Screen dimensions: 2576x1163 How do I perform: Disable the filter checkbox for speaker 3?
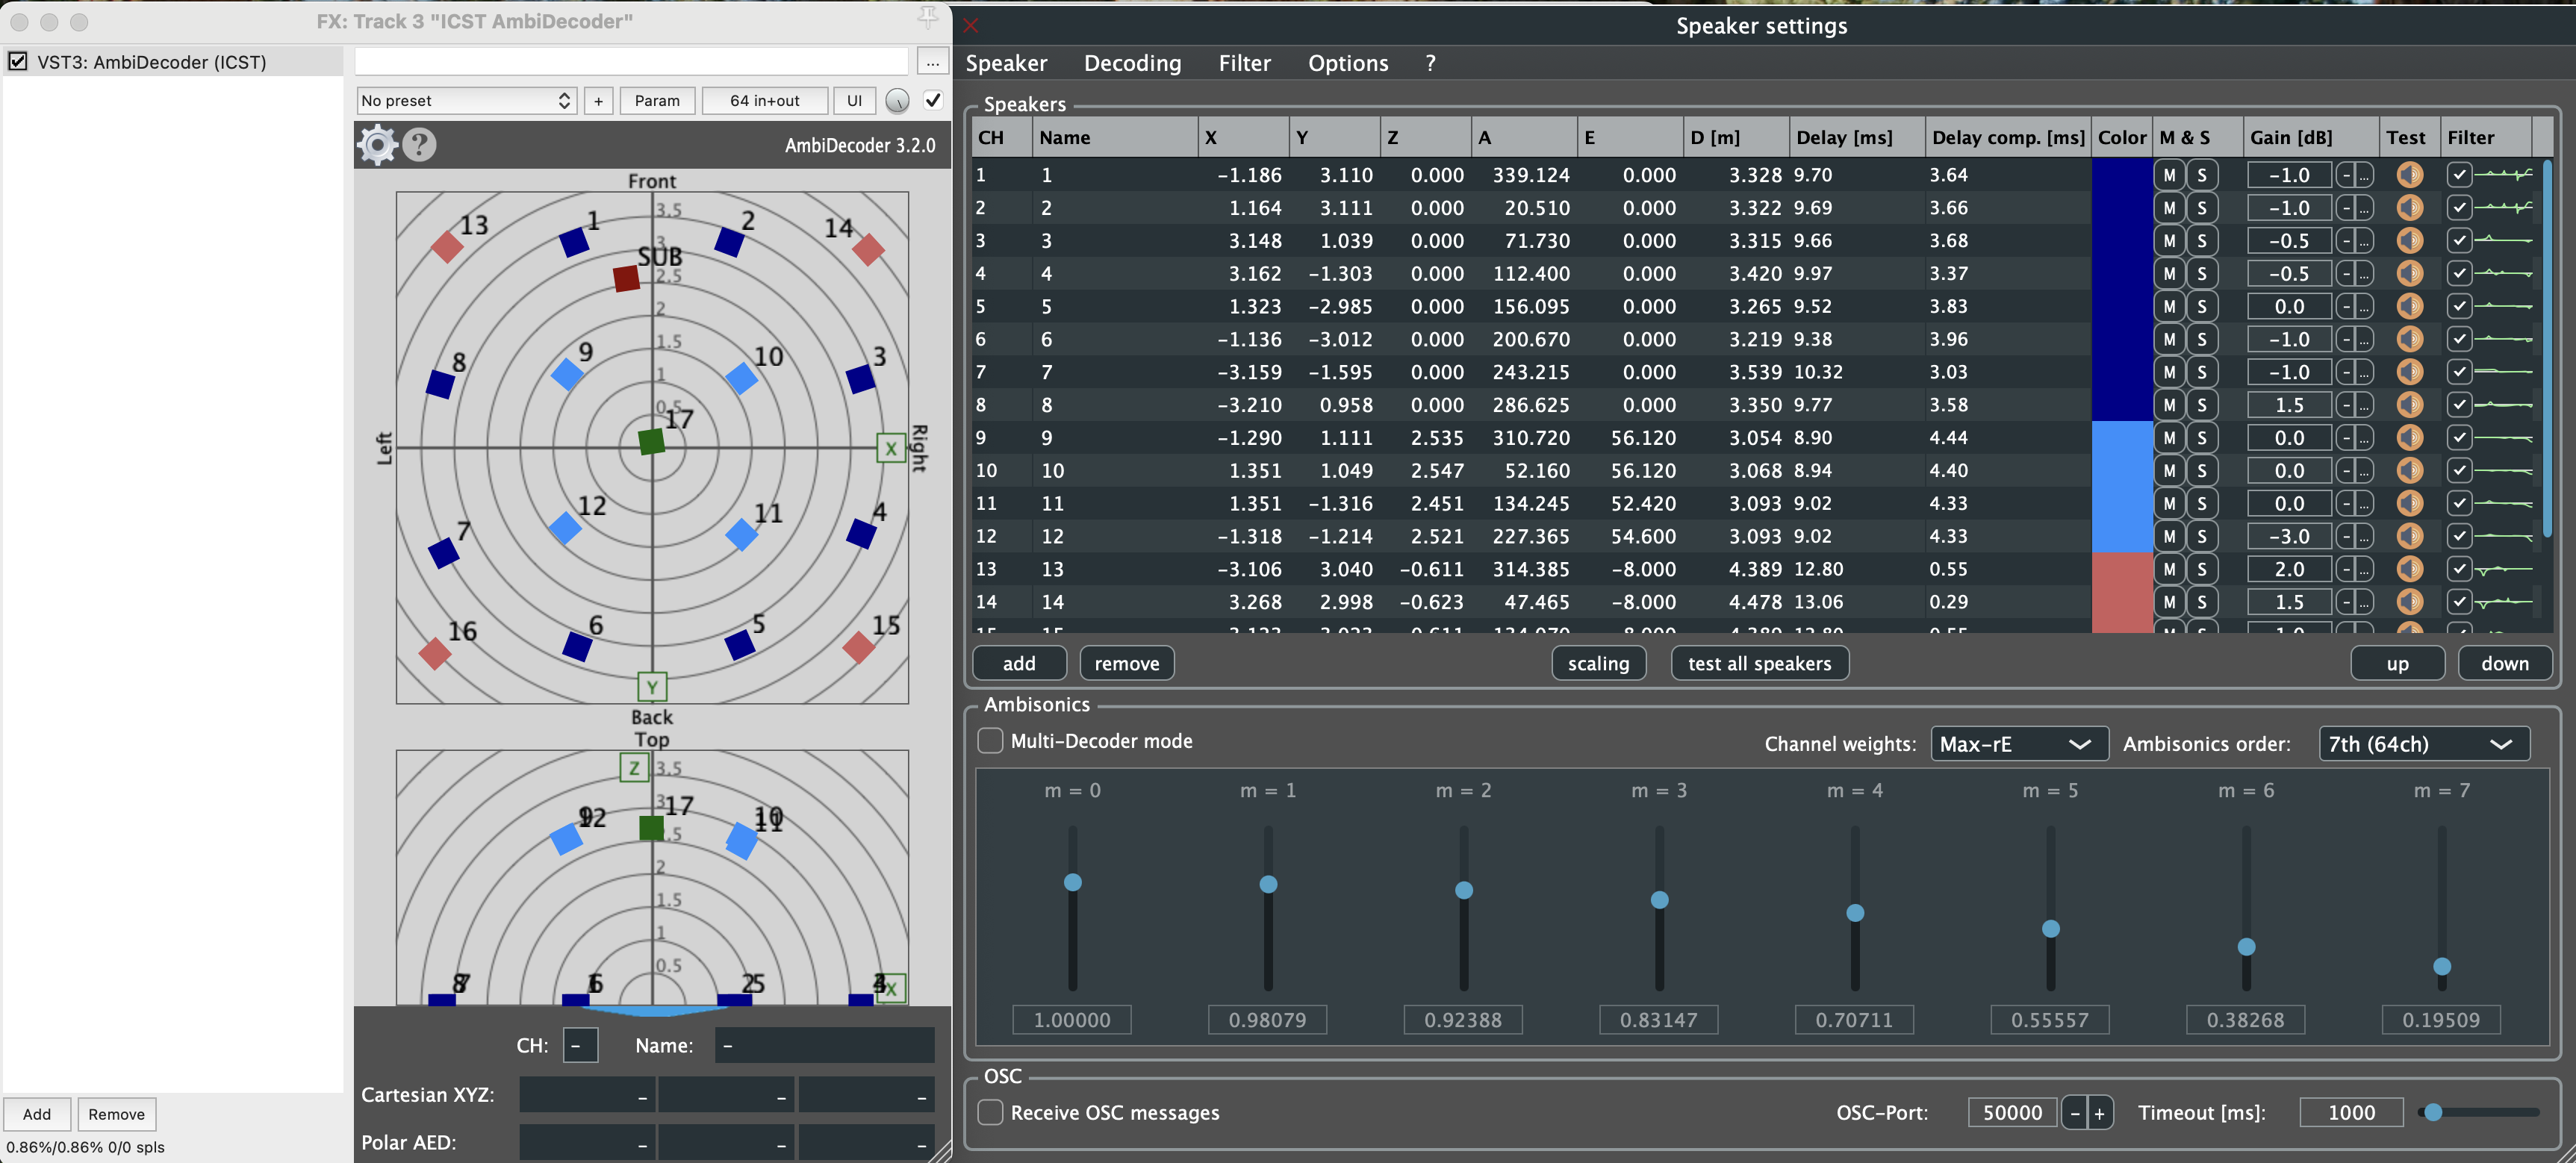(x=2459, y=241)
